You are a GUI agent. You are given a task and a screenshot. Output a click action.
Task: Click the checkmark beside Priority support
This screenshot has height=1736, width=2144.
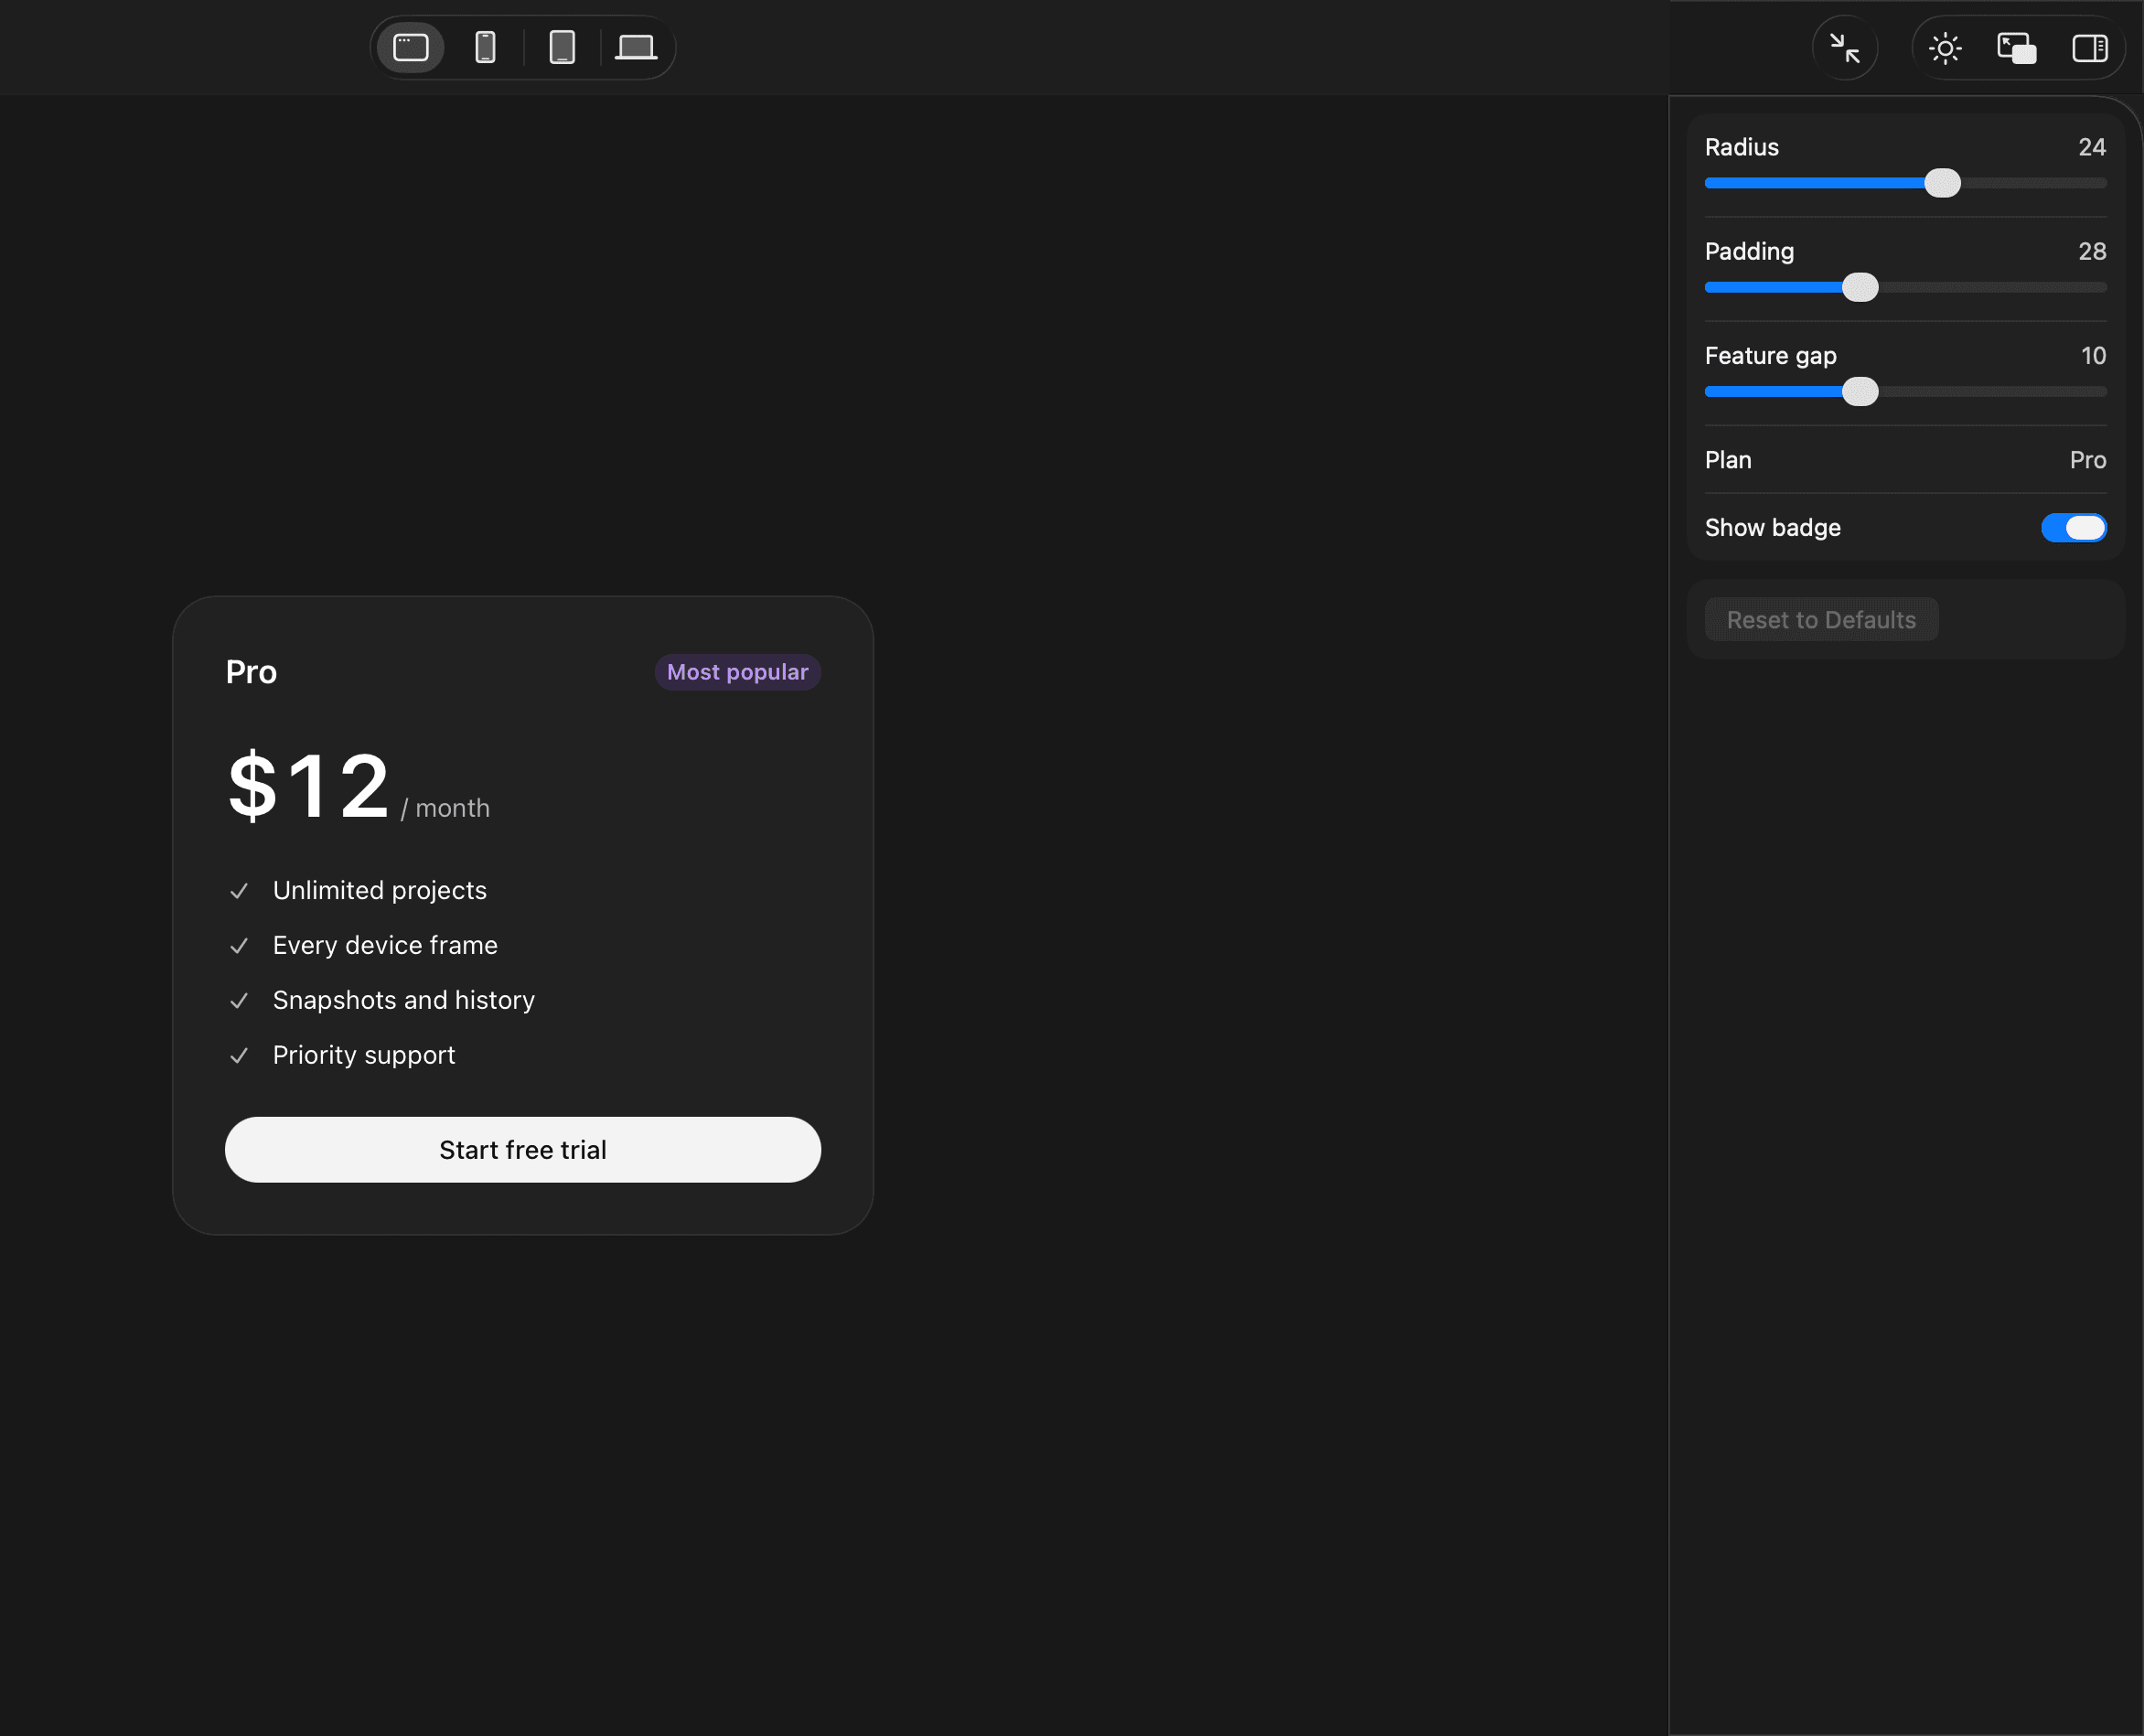(239, 1056)
